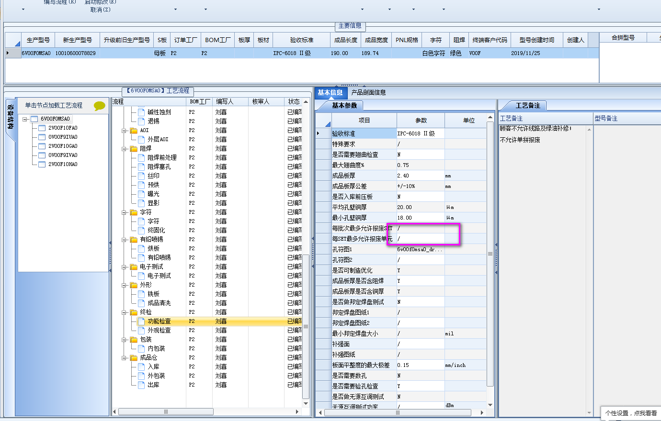Collapse the 电子测试 process group
Image resolution: width=661 pixels, height=421 pixels.
124,266
